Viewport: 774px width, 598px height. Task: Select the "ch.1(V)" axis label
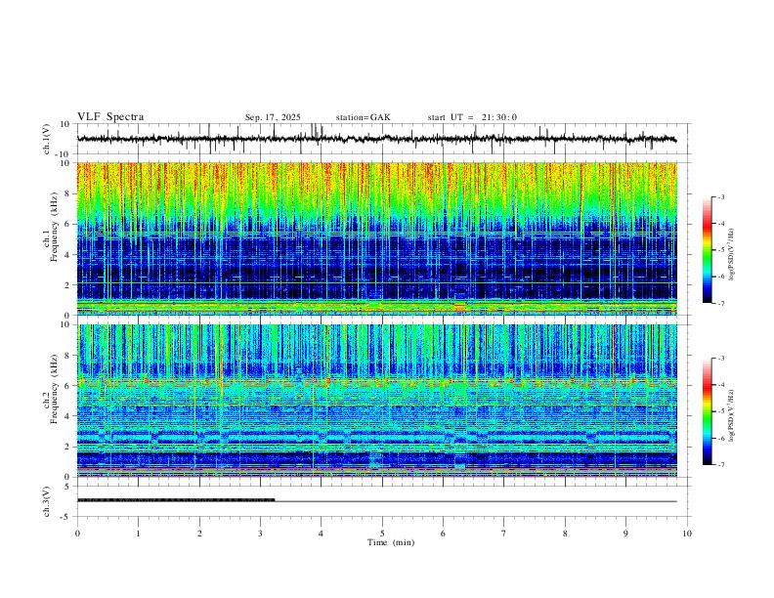47,139
